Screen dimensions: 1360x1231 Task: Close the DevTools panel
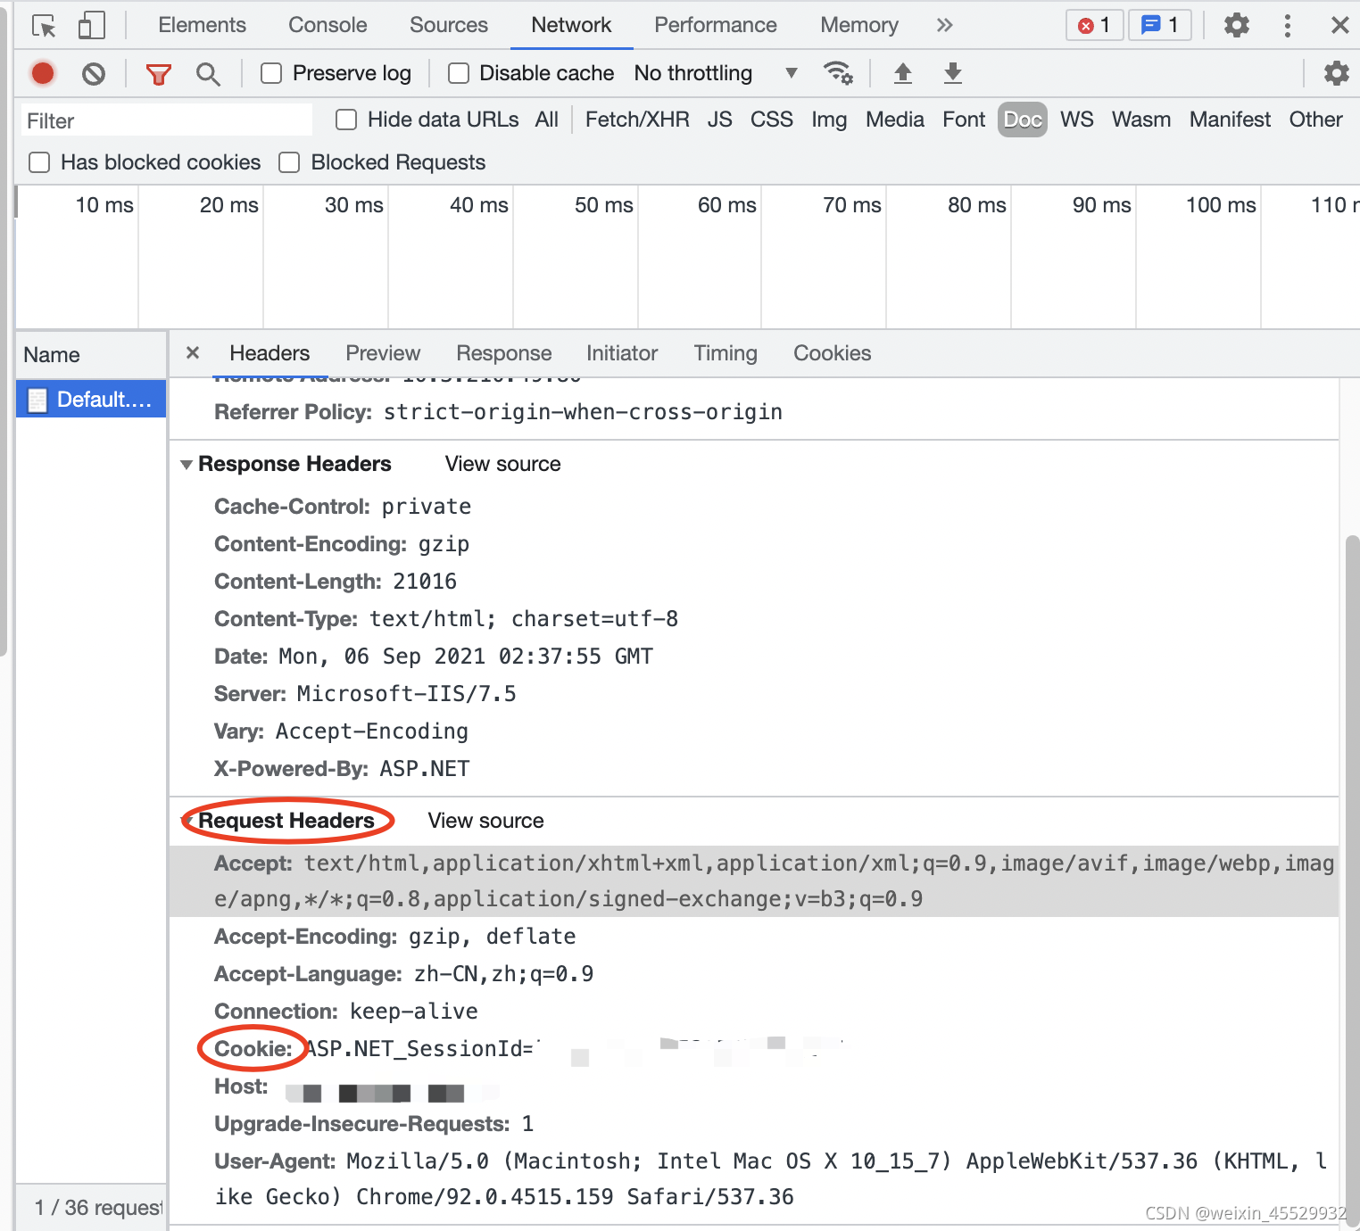(1339, 25)
